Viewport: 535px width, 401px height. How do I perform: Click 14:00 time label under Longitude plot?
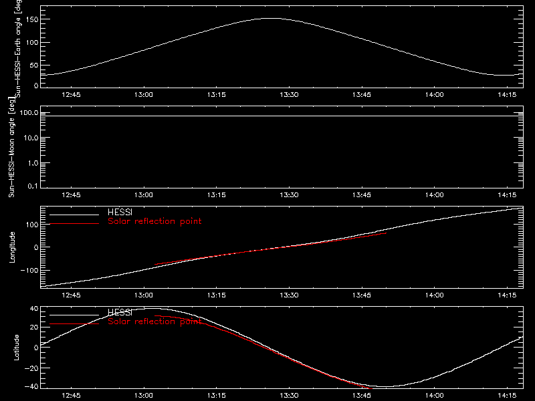(434, 295)
